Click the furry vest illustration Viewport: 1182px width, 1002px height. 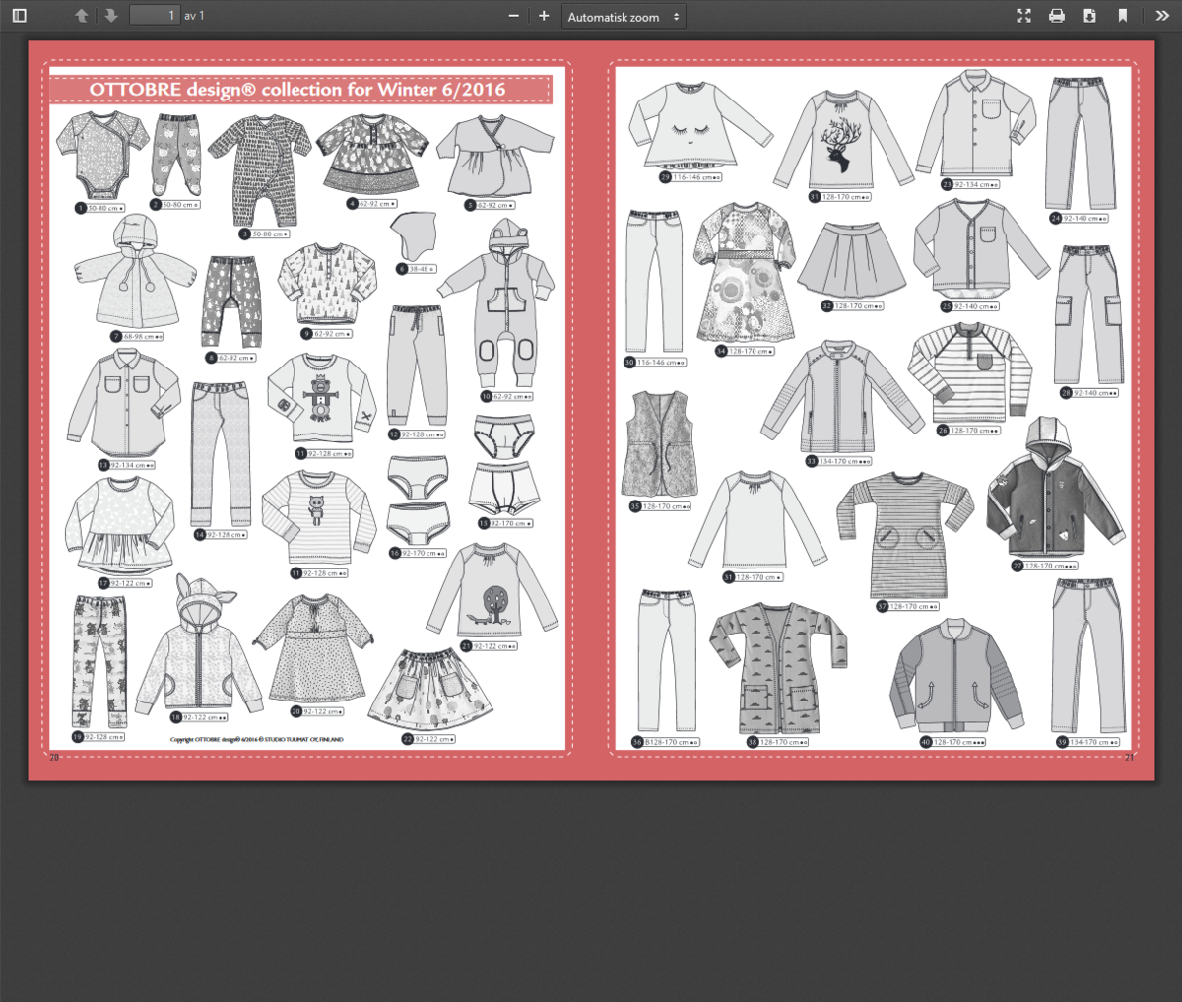point(659,443)
